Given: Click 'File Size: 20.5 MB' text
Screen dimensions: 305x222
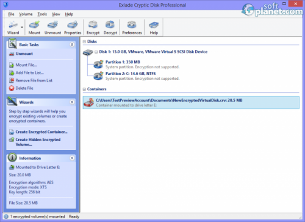Looking at the screenshot, I should [23, 203].
